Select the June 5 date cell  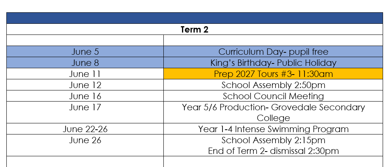click(x=85, y=52)
